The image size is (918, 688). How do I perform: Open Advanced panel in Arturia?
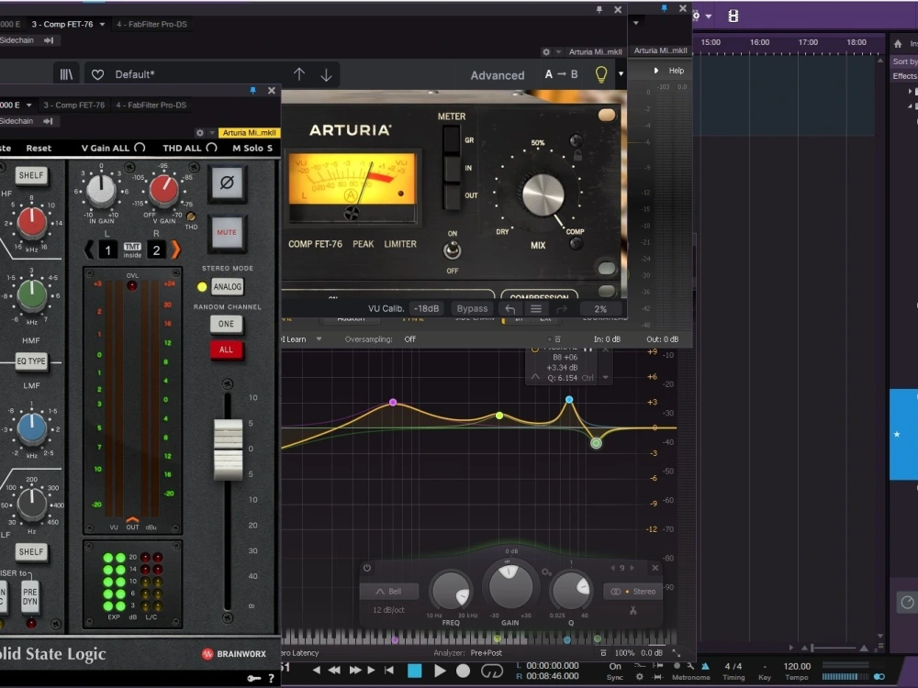[498, 75]
